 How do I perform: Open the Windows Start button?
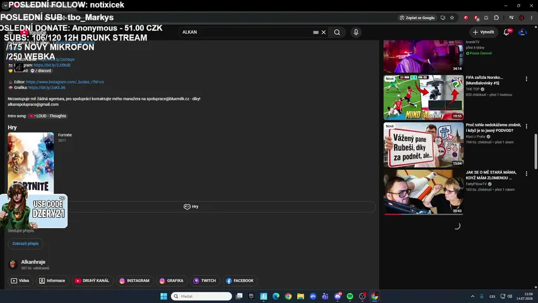(163, 296)
